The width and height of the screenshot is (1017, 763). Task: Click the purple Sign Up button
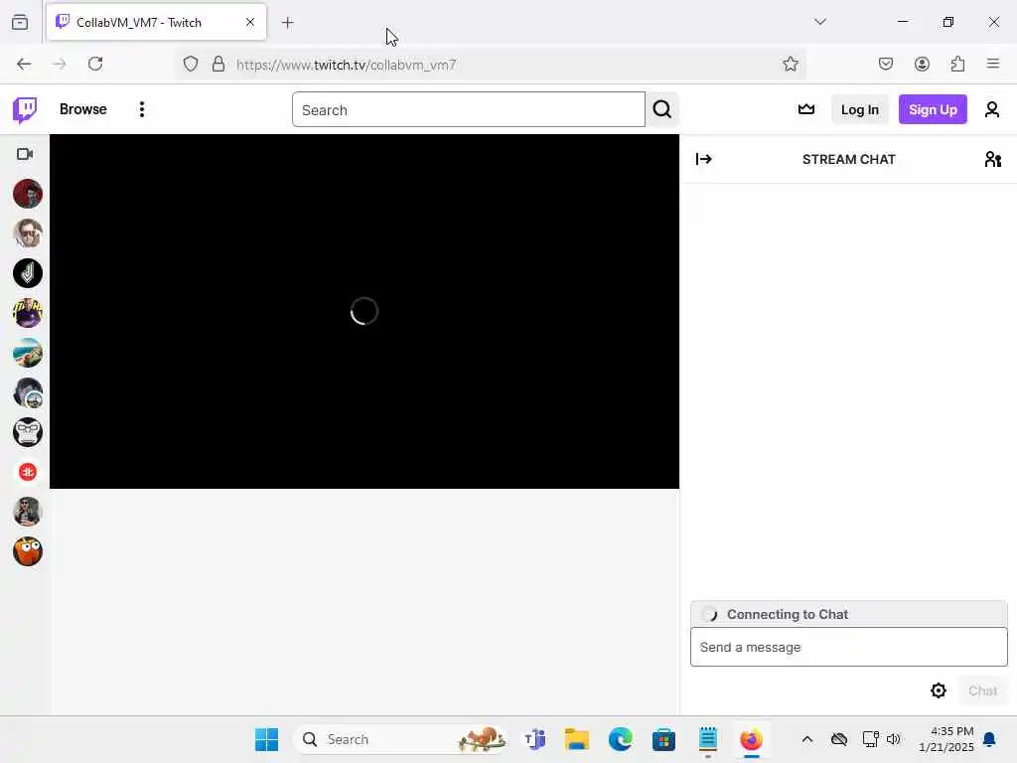click(933, 109)
